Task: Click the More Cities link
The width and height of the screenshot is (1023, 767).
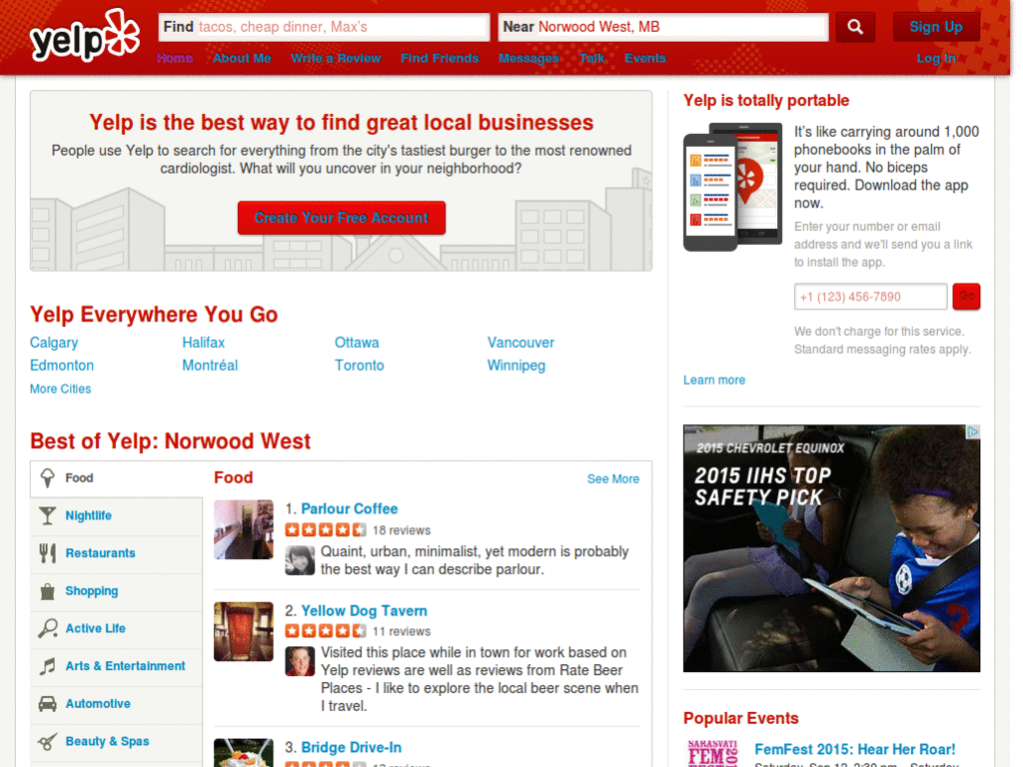Action: pyautogui.click(x=61, y=388)
